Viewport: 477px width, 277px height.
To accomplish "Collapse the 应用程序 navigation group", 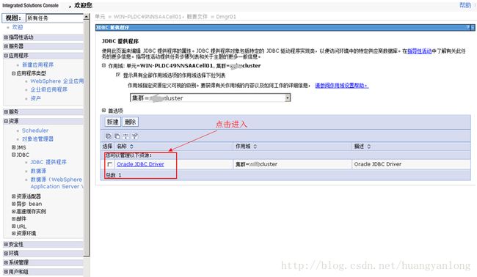I will 6,56.
